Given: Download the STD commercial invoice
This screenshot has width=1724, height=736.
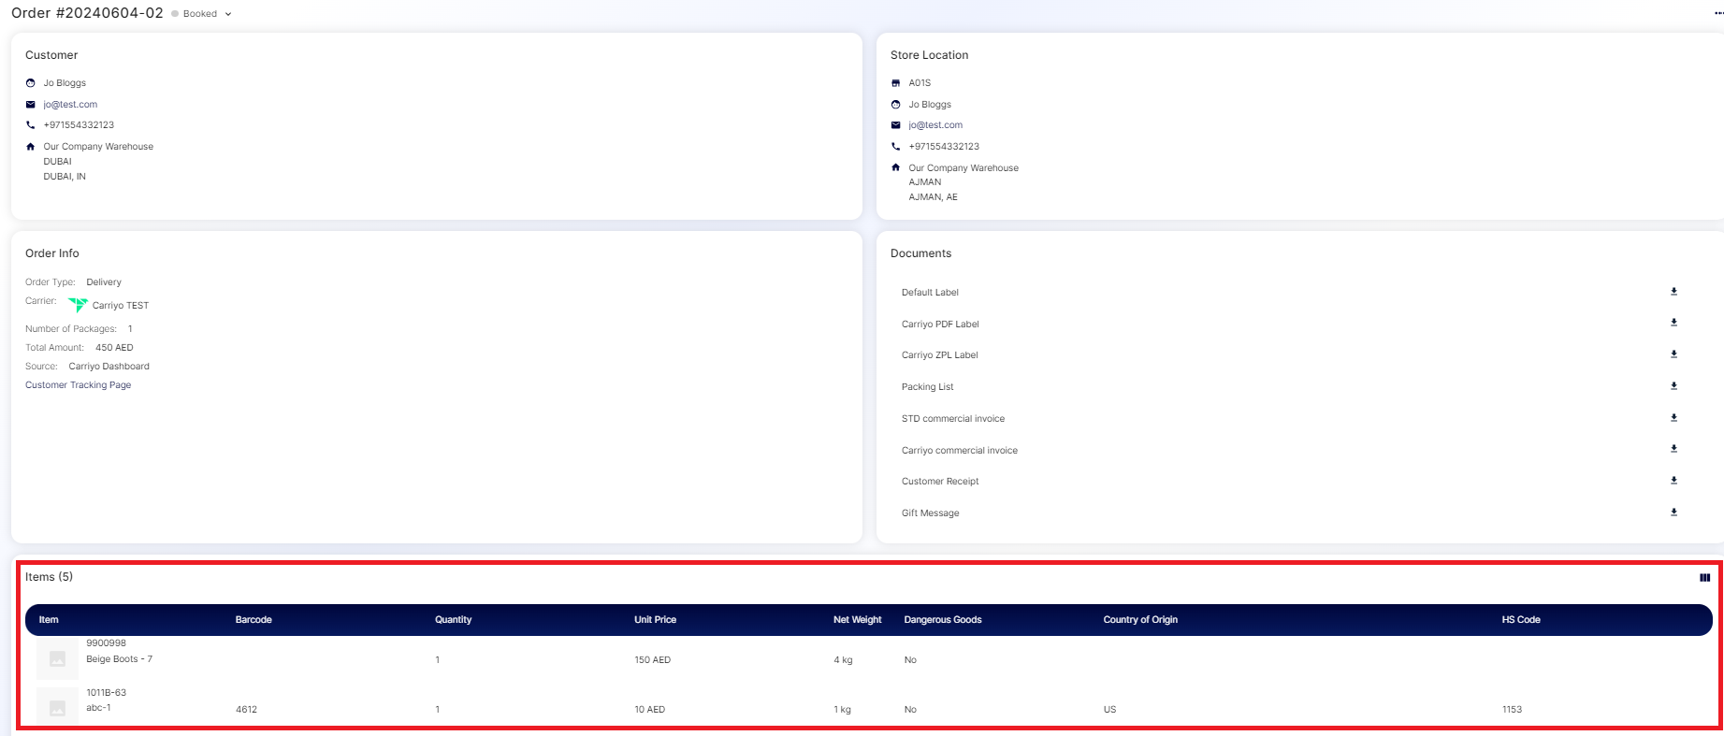Looking at the screenshot, I should [x=1673, y=418].
